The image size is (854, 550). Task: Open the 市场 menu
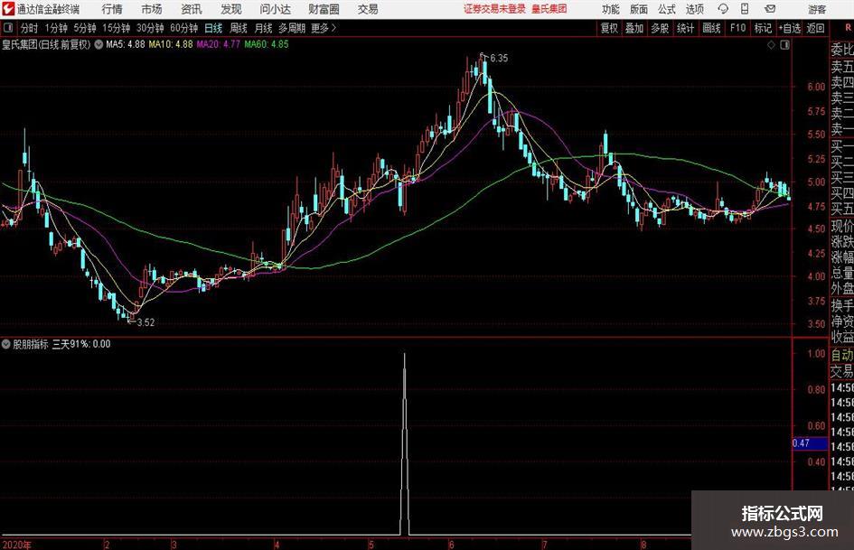coord(152,9)
